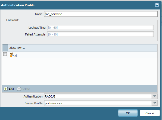The height and width of the screenshot is (120, 162).
Task: Select the all entry in Allow List
Action: click(x=16, y=56)
